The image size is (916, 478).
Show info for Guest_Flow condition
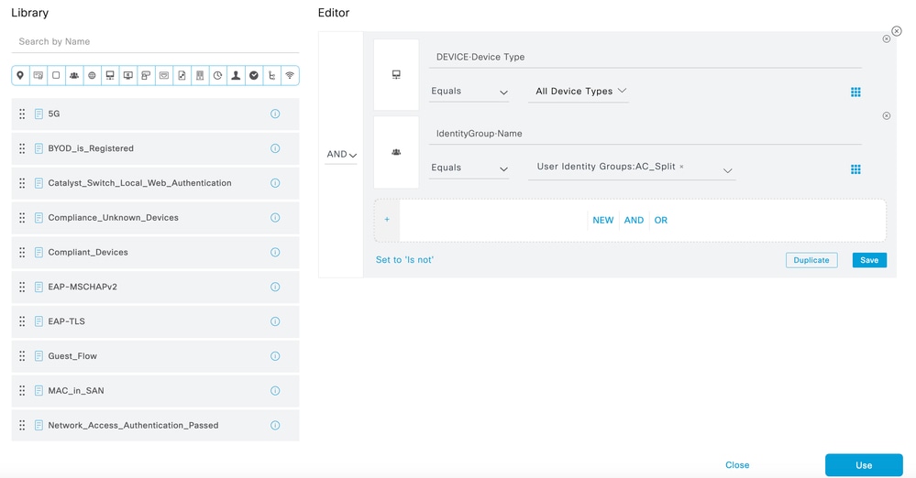pos(275,356)
